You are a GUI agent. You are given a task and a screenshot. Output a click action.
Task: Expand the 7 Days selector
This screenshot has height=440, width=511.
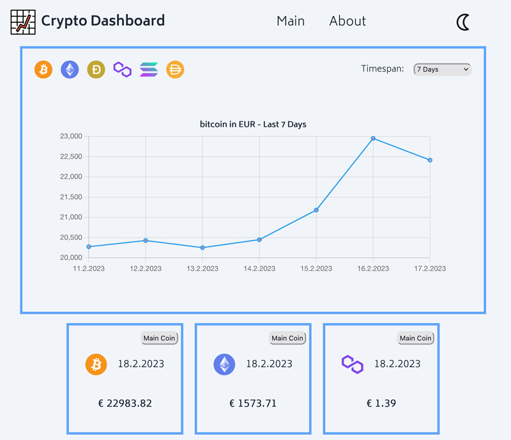(442, 69)
